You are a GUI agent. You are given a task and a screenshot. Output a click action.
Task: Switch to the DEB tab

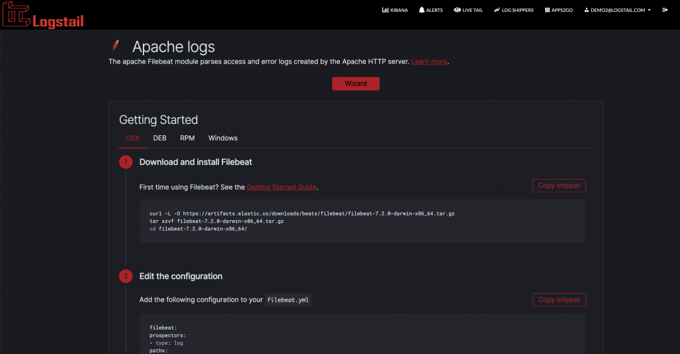[160, 138]
